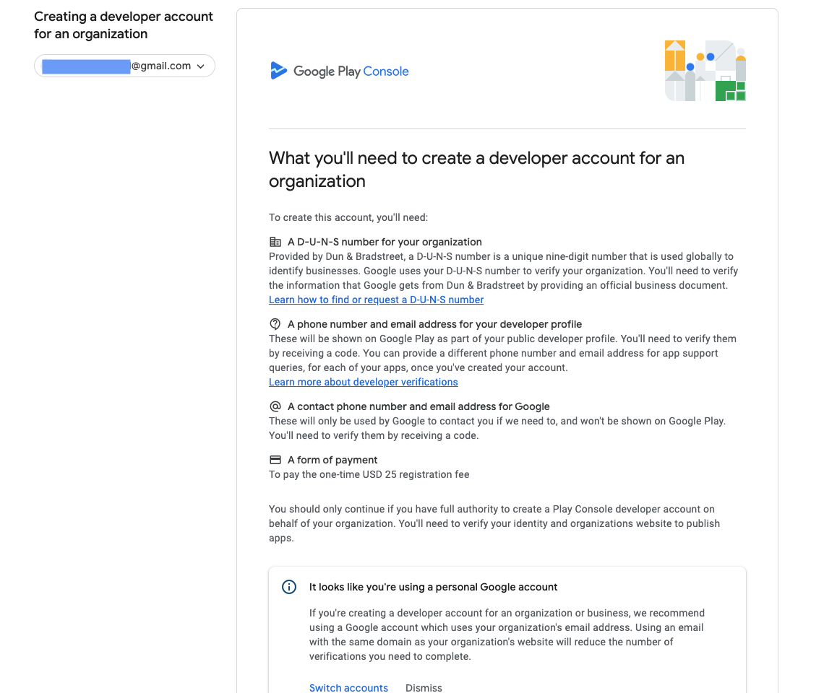This screenshot has height=693, width=837.
Task: Click 'These will only be used by Google' description
Action: (497, 428)
